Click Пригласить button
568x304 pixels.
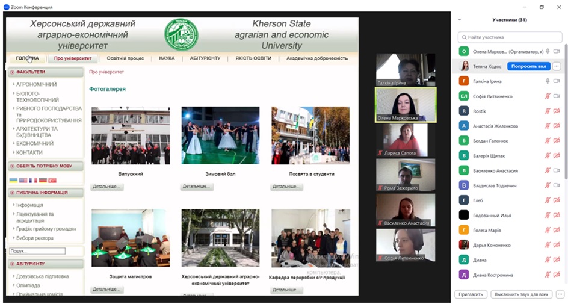point(471,294)
